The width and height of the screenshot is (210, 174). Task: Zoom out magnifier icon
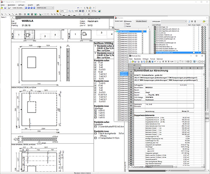click(72, 11)
